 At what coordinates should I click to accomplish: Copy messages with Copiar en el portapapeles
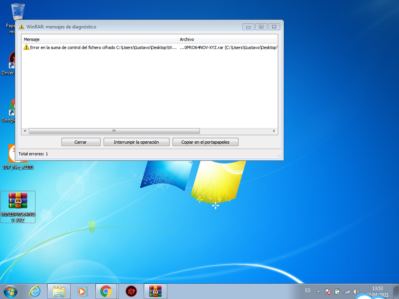(x=205, y=142)
